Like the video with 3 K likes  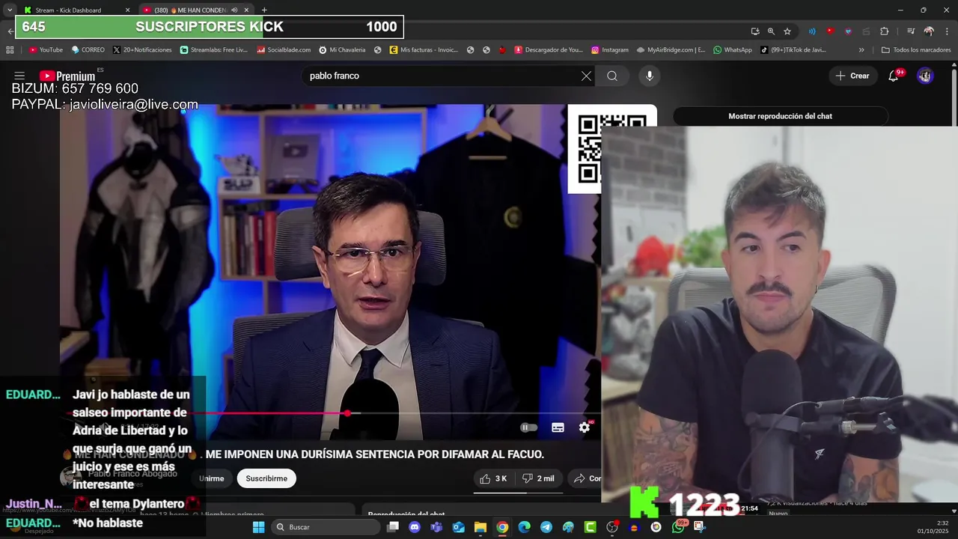pos(494,478)
